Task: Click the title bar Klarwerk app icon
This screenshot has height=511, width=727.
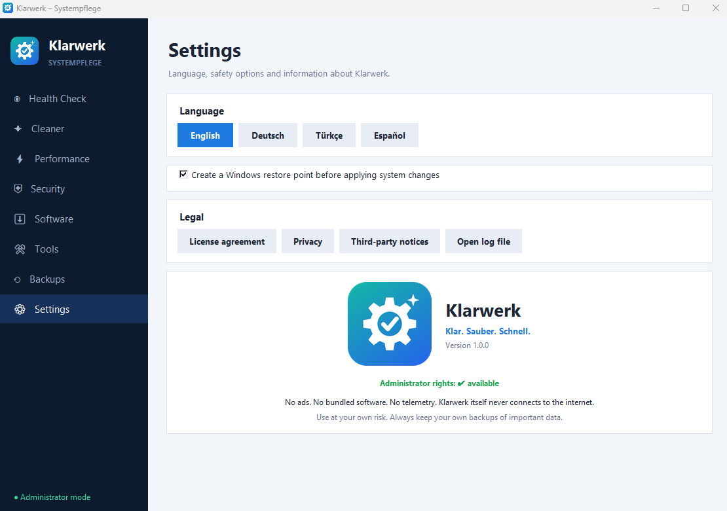Action: point(8,8)
